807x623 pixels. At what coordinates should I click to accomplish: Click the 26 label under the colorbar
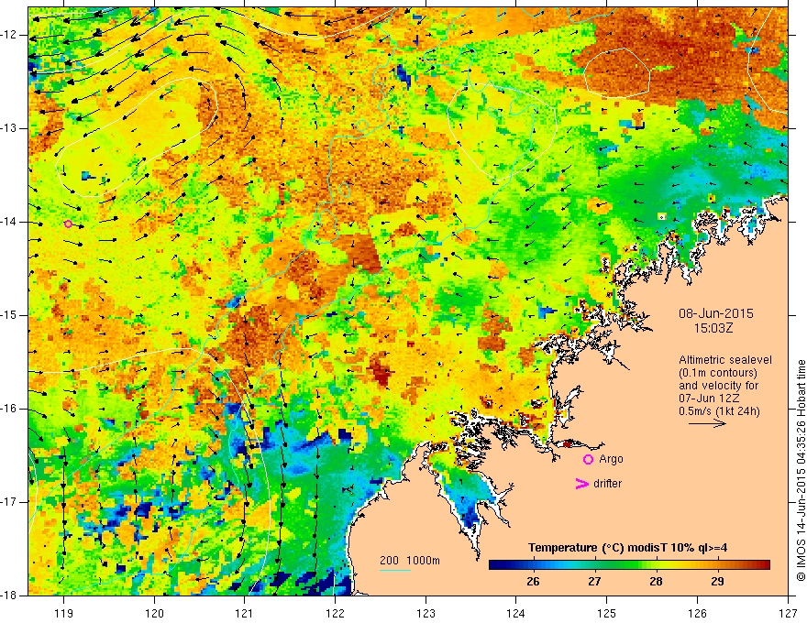pos(533,582)
